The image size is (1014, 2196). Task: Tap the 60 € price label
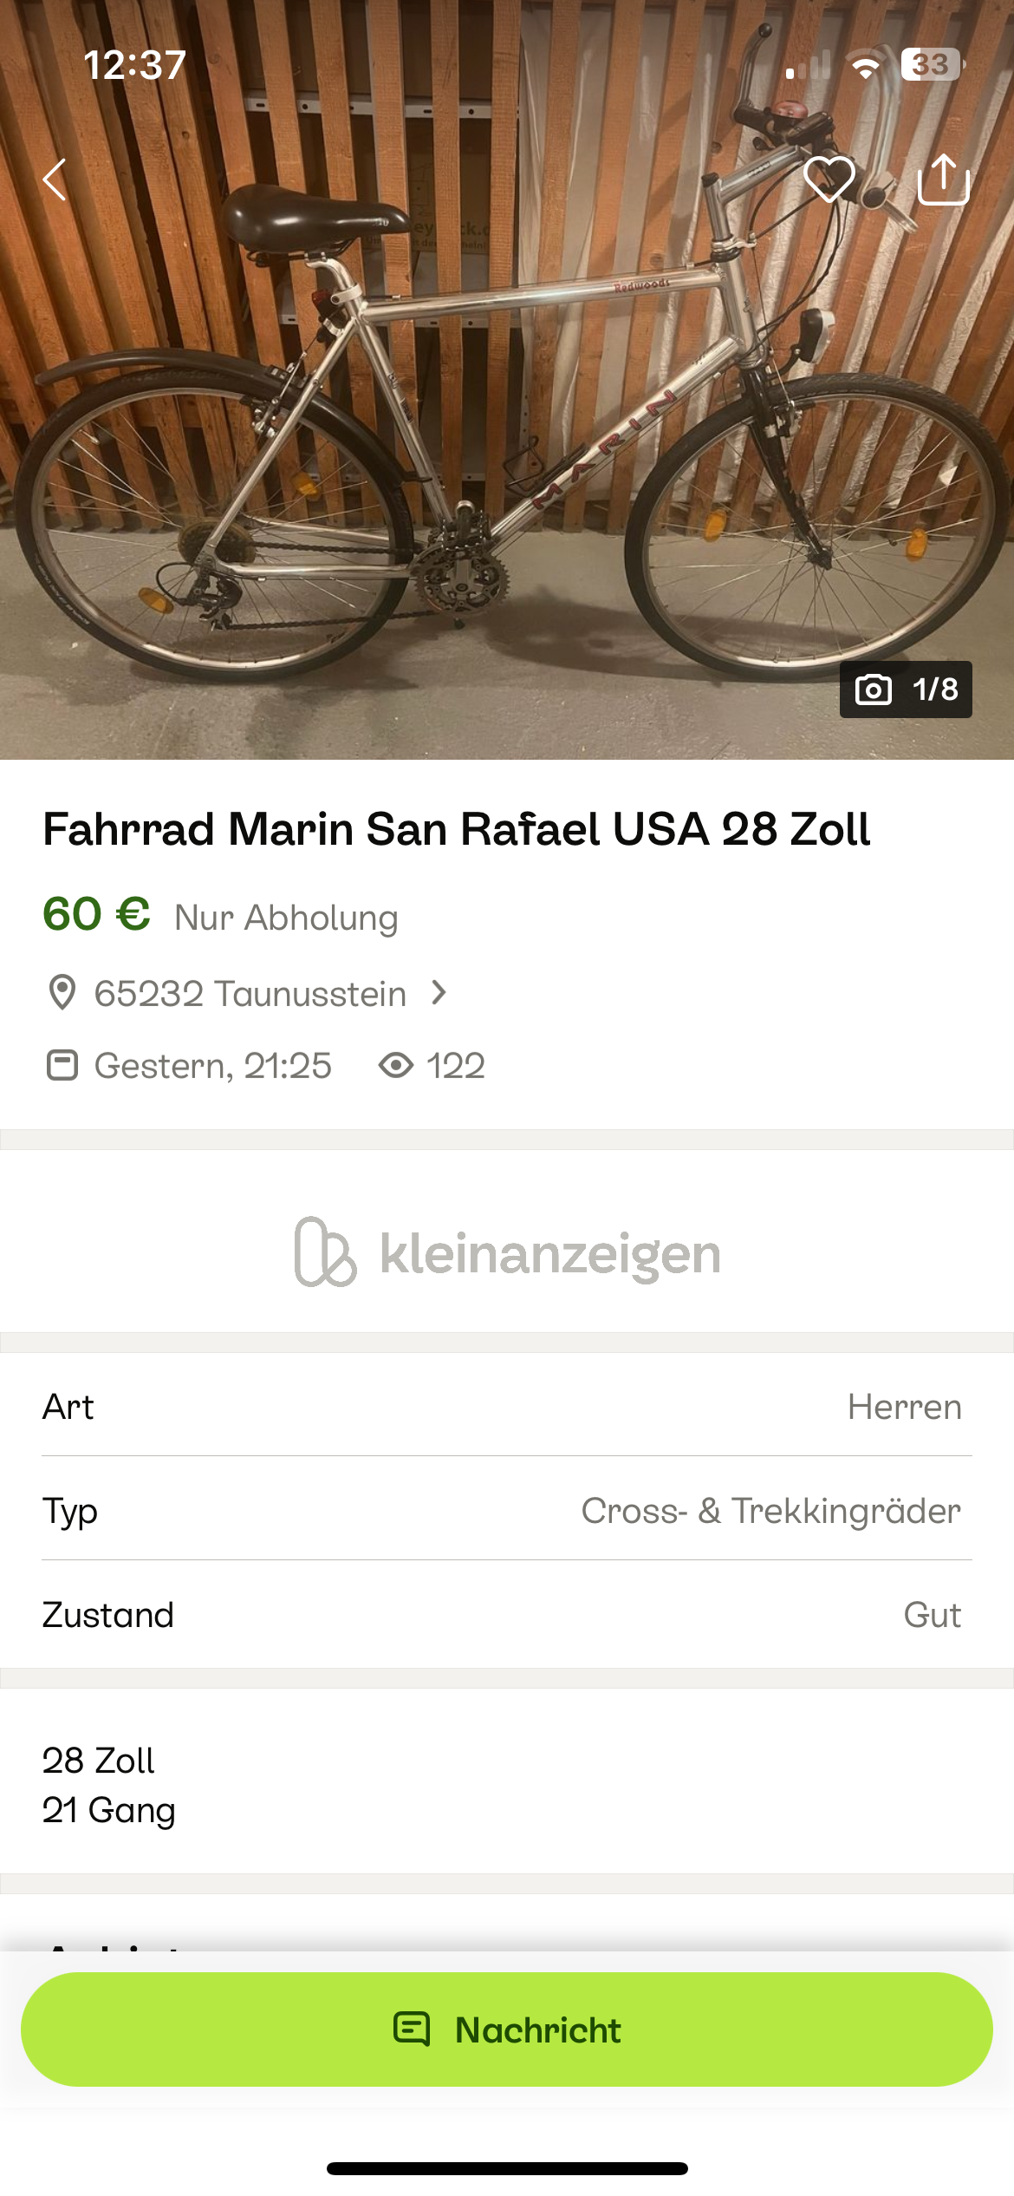pos(97,914)
